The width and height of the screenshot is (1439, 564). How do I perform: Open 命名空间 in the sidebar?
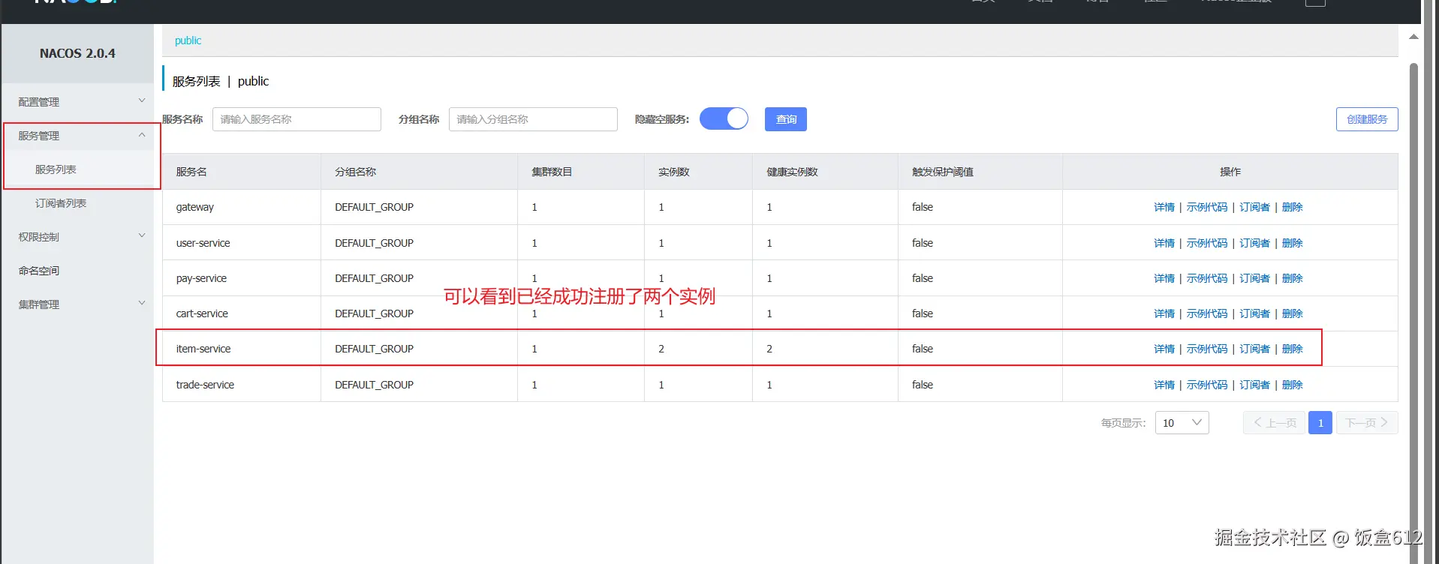39,271
